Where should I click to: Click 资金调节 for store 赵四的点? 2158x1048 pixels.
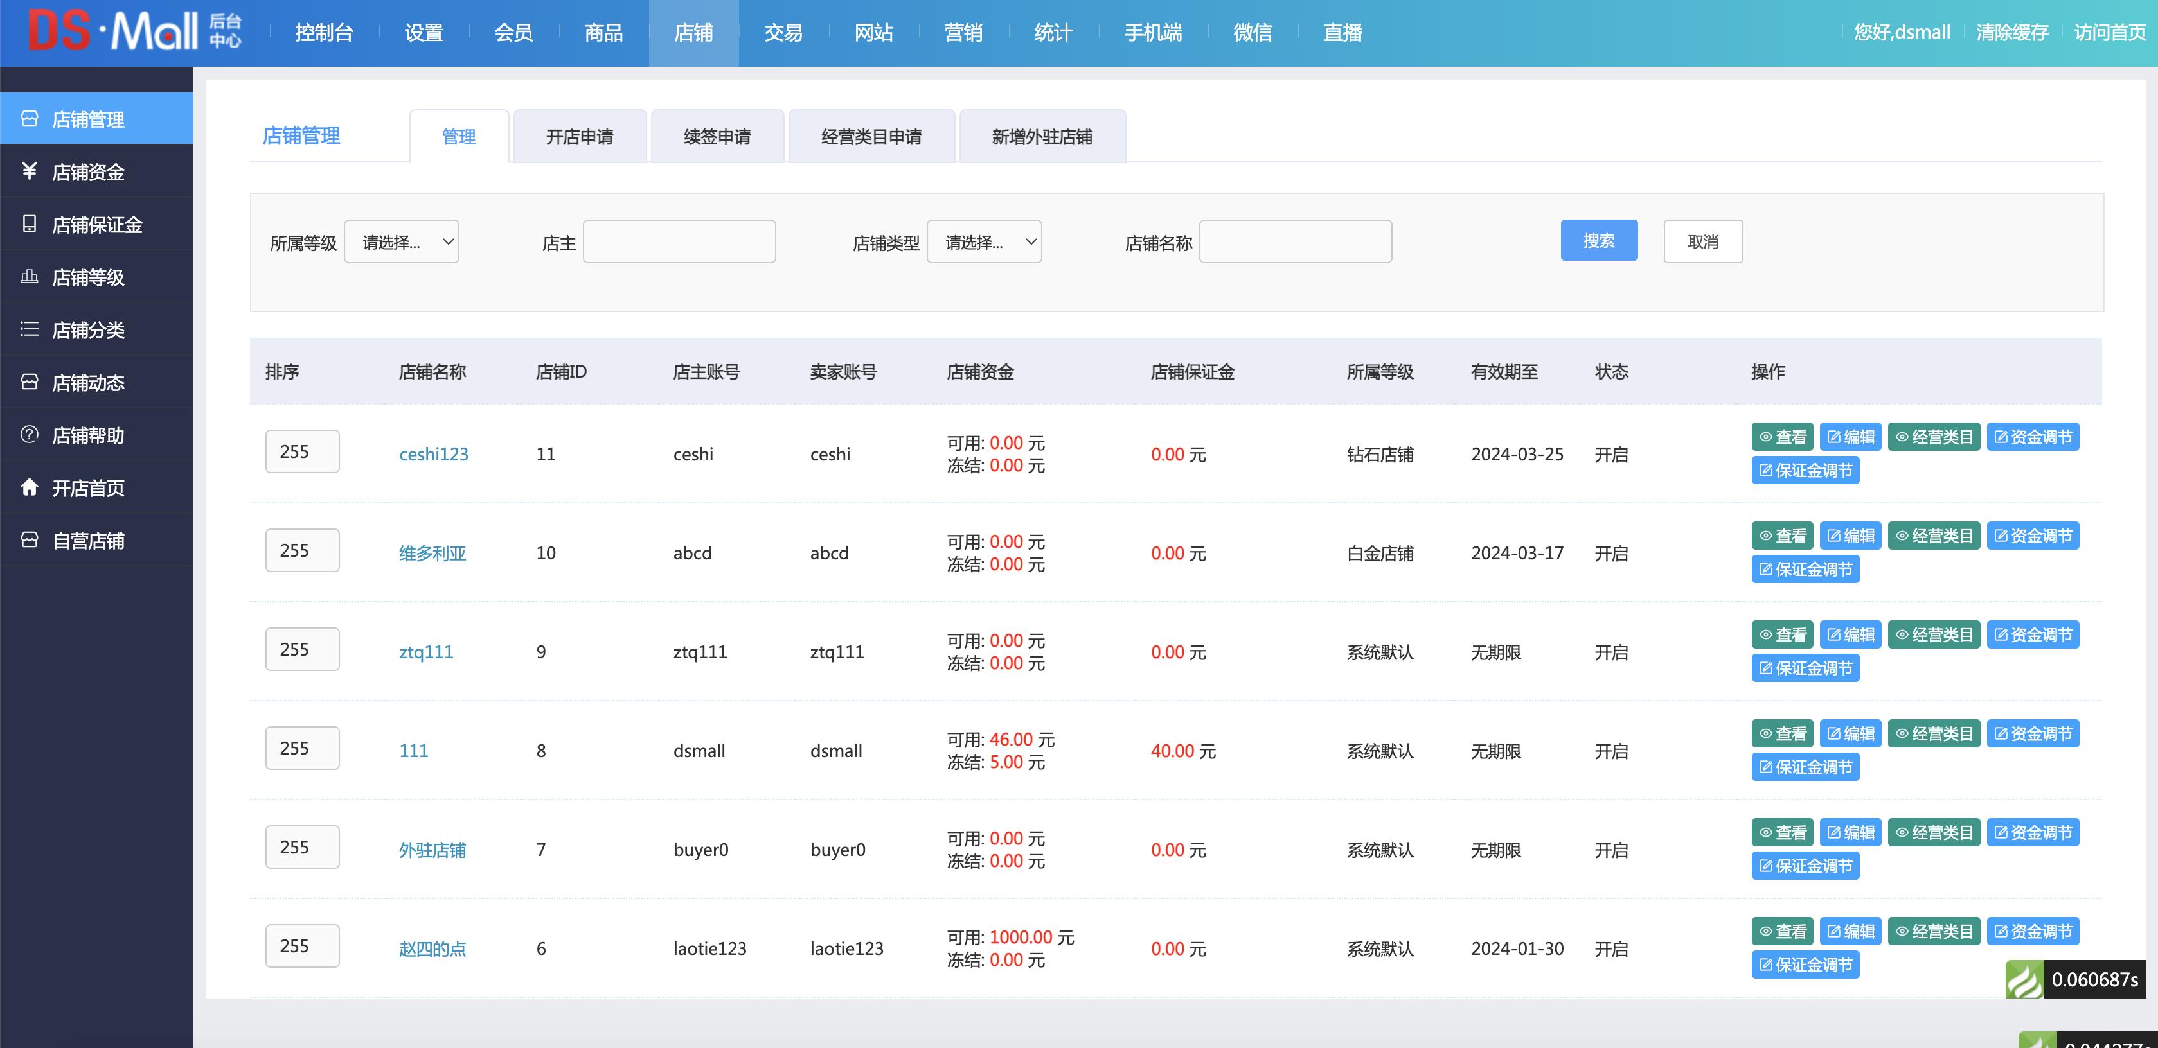[x=2033, y=931]
